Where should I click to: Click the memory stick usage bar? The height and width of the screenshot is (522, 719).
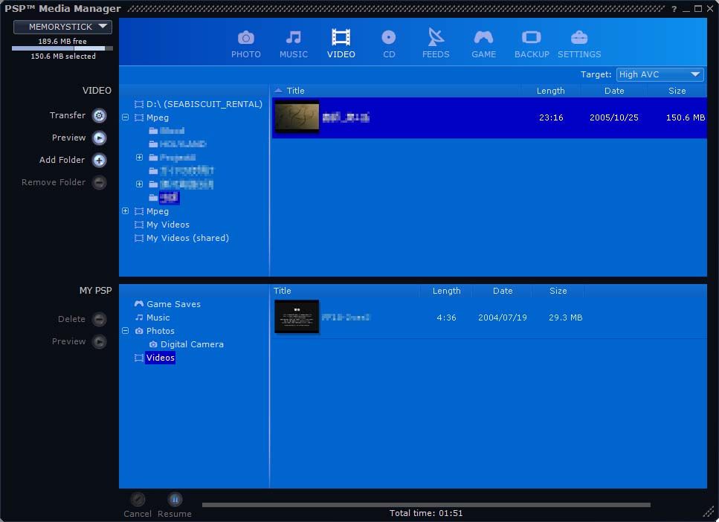click(x=62, y=48)
